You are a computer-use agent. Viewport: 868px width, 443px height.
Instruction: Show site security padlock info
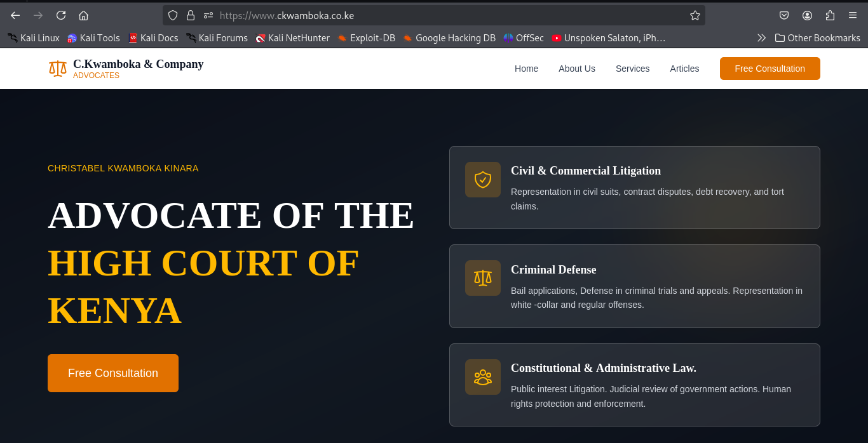tap(191, 15)
